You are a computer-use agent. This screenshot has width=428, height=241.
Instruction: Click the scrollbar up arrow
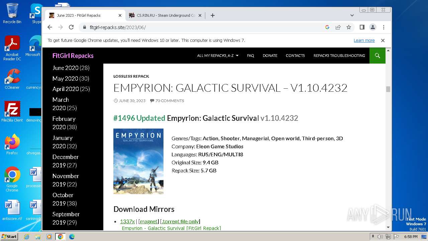[x=388, y=51]
